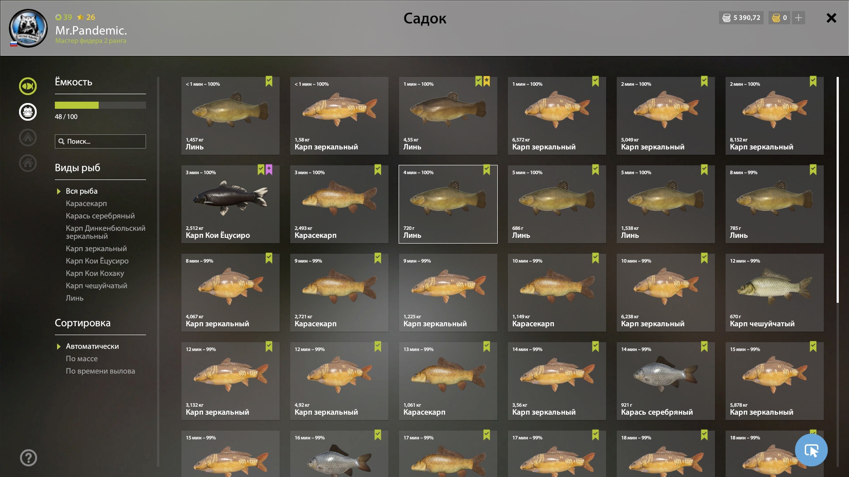Image resolution: width=849 pixels, height=477 pixels.
Task: Open Mr.Pandemic. profile avatar
Action: (x=28, y=28)
